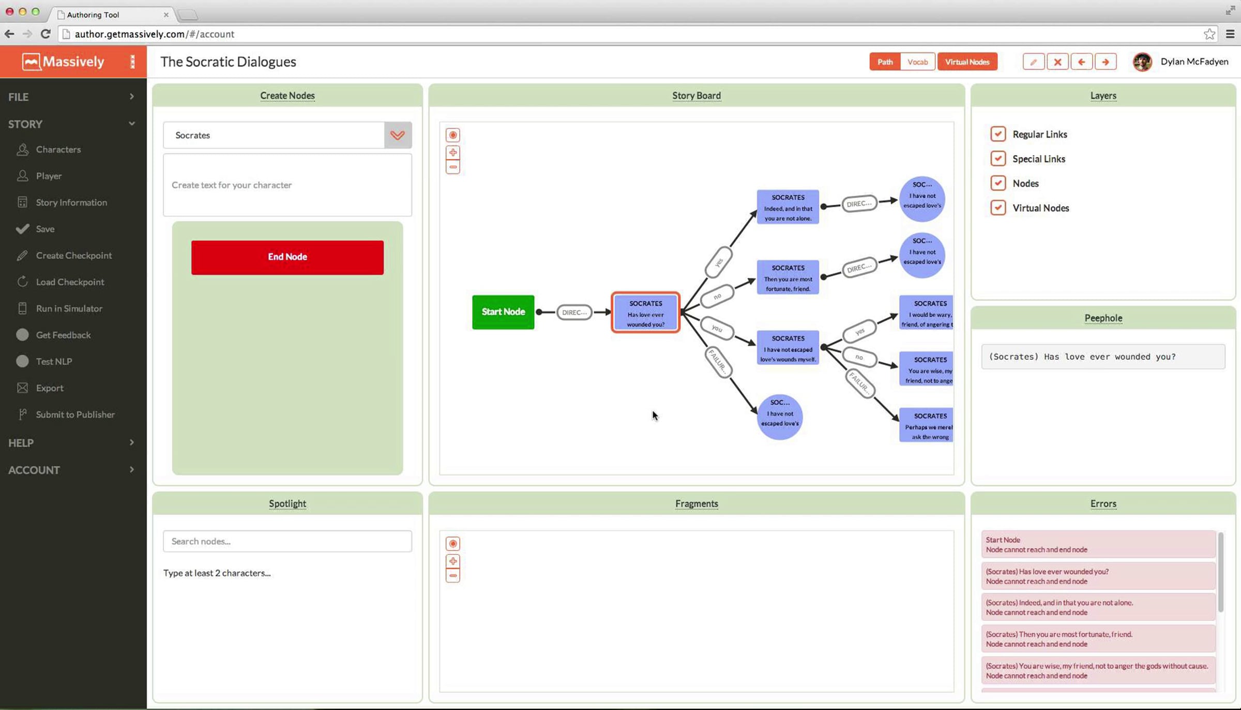Screen dimensions: 1241x710
Task: Click the right arrow redo icon in the header
Action: click(x=1106, y=62)
